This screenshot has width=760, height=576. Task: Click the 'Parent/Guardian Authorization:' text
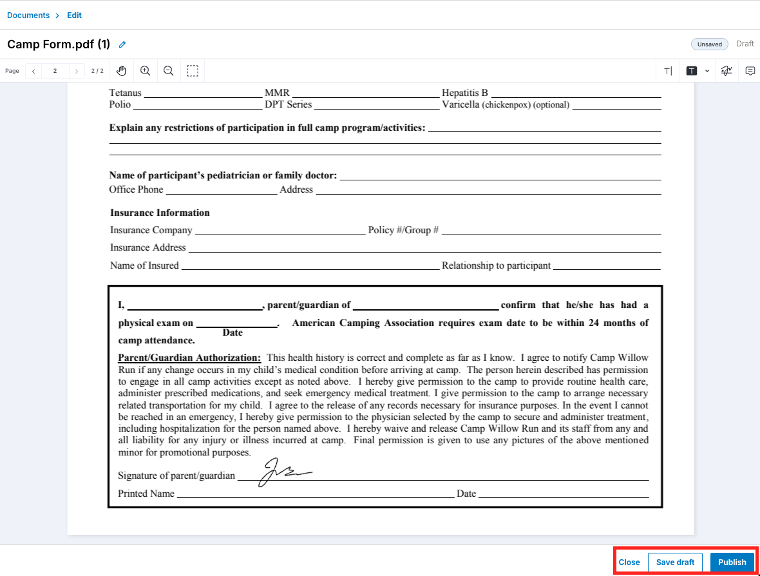point(189,358)
